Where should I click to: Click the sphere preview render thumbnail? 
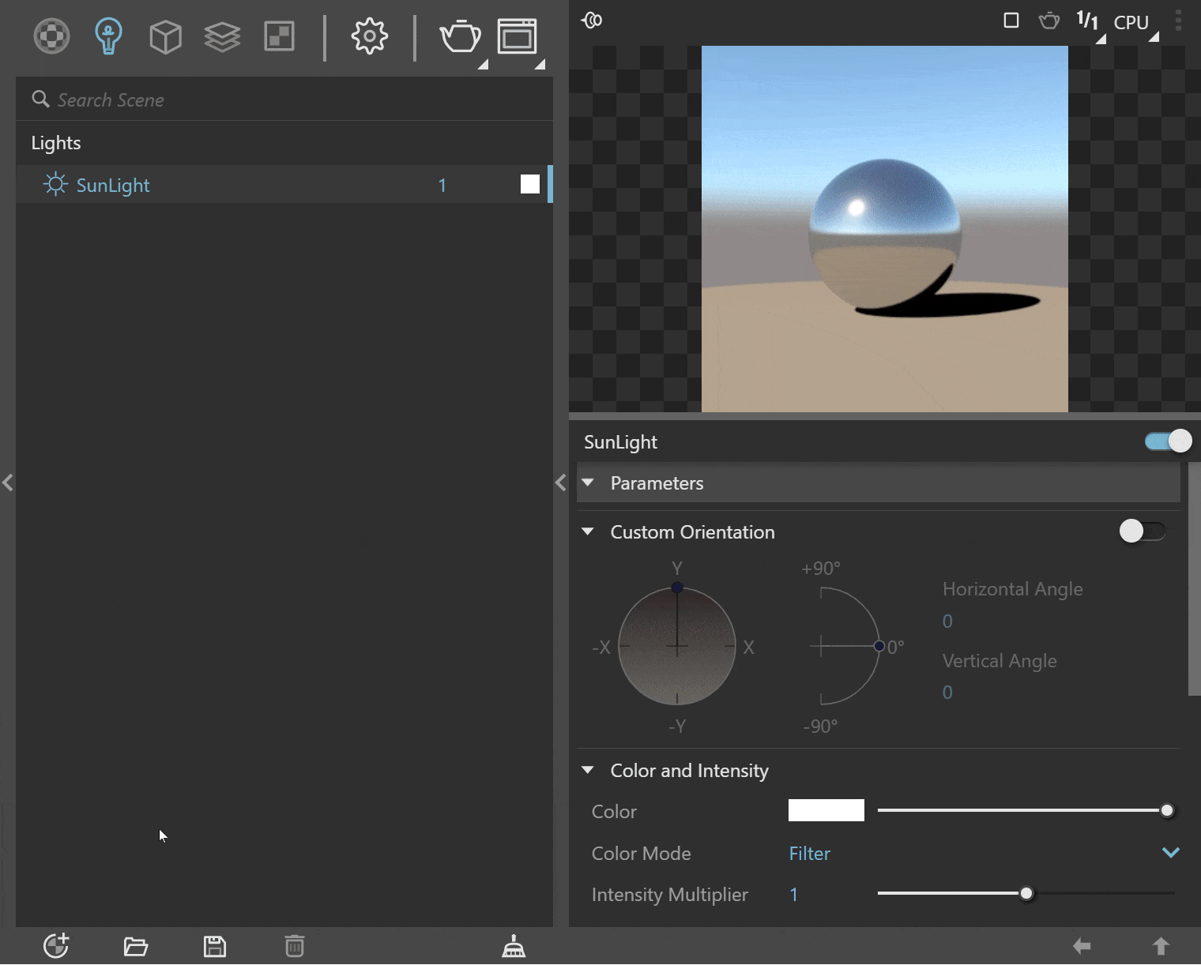[x=885, y=229]
